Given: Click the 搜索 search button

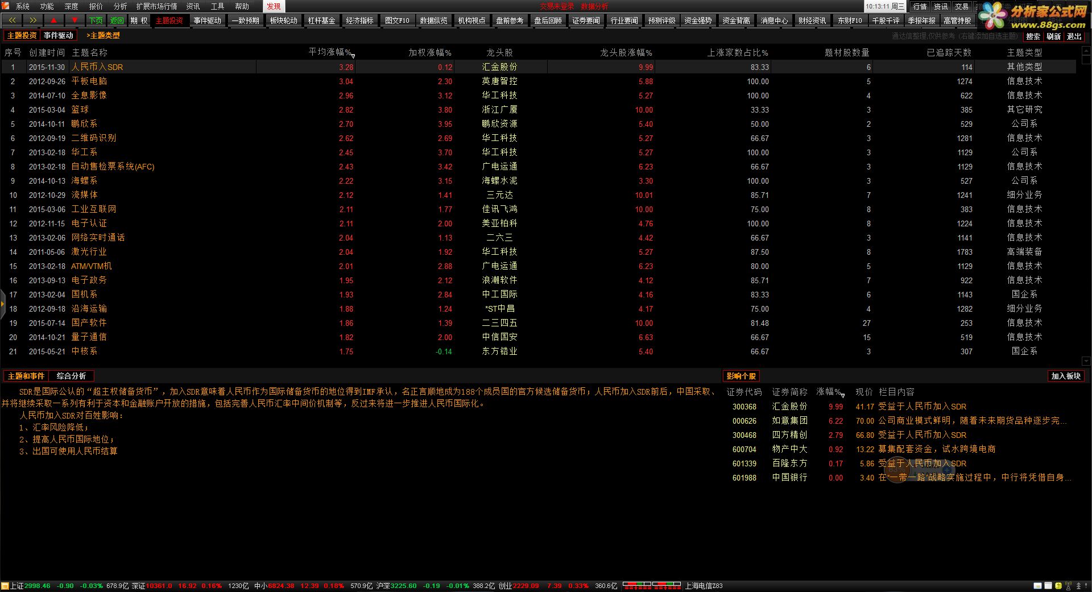Looking at the screenshot, I should [x=1033, y=36].
